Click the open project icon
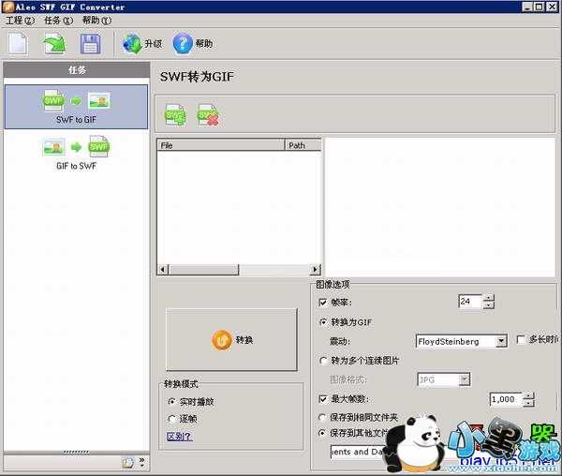 tap(54, 43)
